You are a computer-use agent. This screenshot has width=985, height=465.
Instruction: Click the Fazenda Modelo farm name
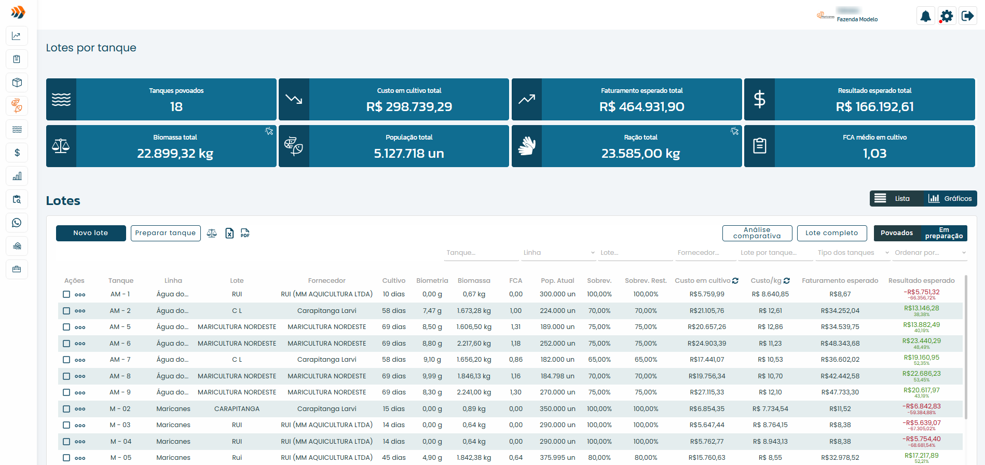[857, 19]
